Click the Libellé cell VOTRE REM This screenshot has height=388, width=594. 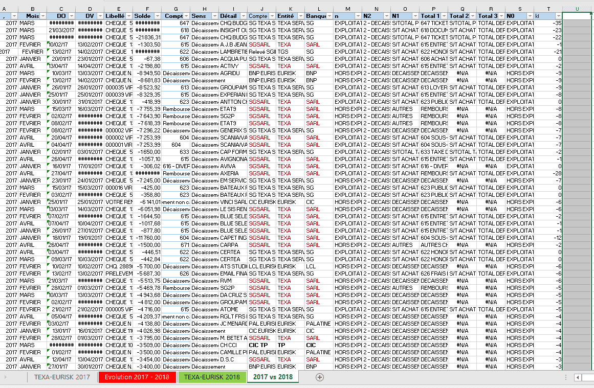[119, 202]
